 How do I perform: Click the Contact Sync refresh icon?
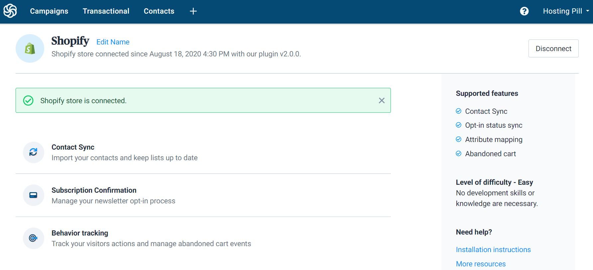pyautogui.click(x=33, y=152)
